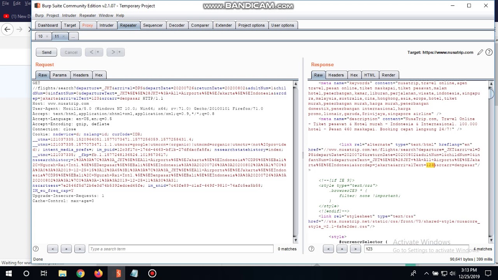Select the response HTML tab
Viewport: 498px width, 280px height.
coord(370,75)
